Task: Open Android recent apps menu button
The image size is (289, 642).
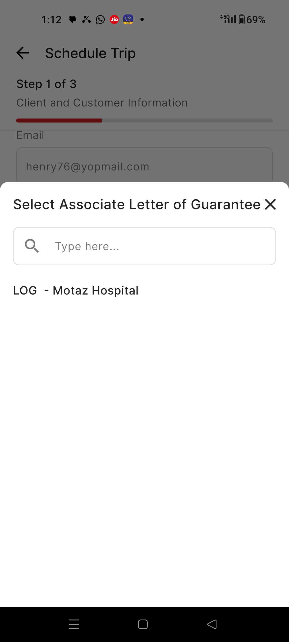Action: coord(74,624)
